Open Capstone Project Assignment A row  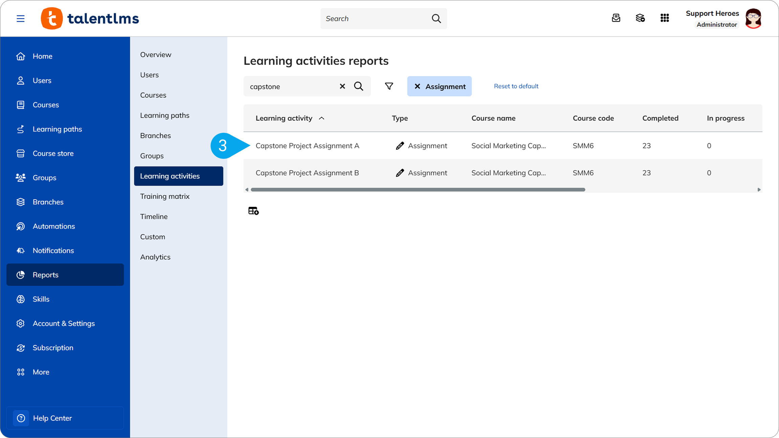pyautogui.click(x=503, y=146)
